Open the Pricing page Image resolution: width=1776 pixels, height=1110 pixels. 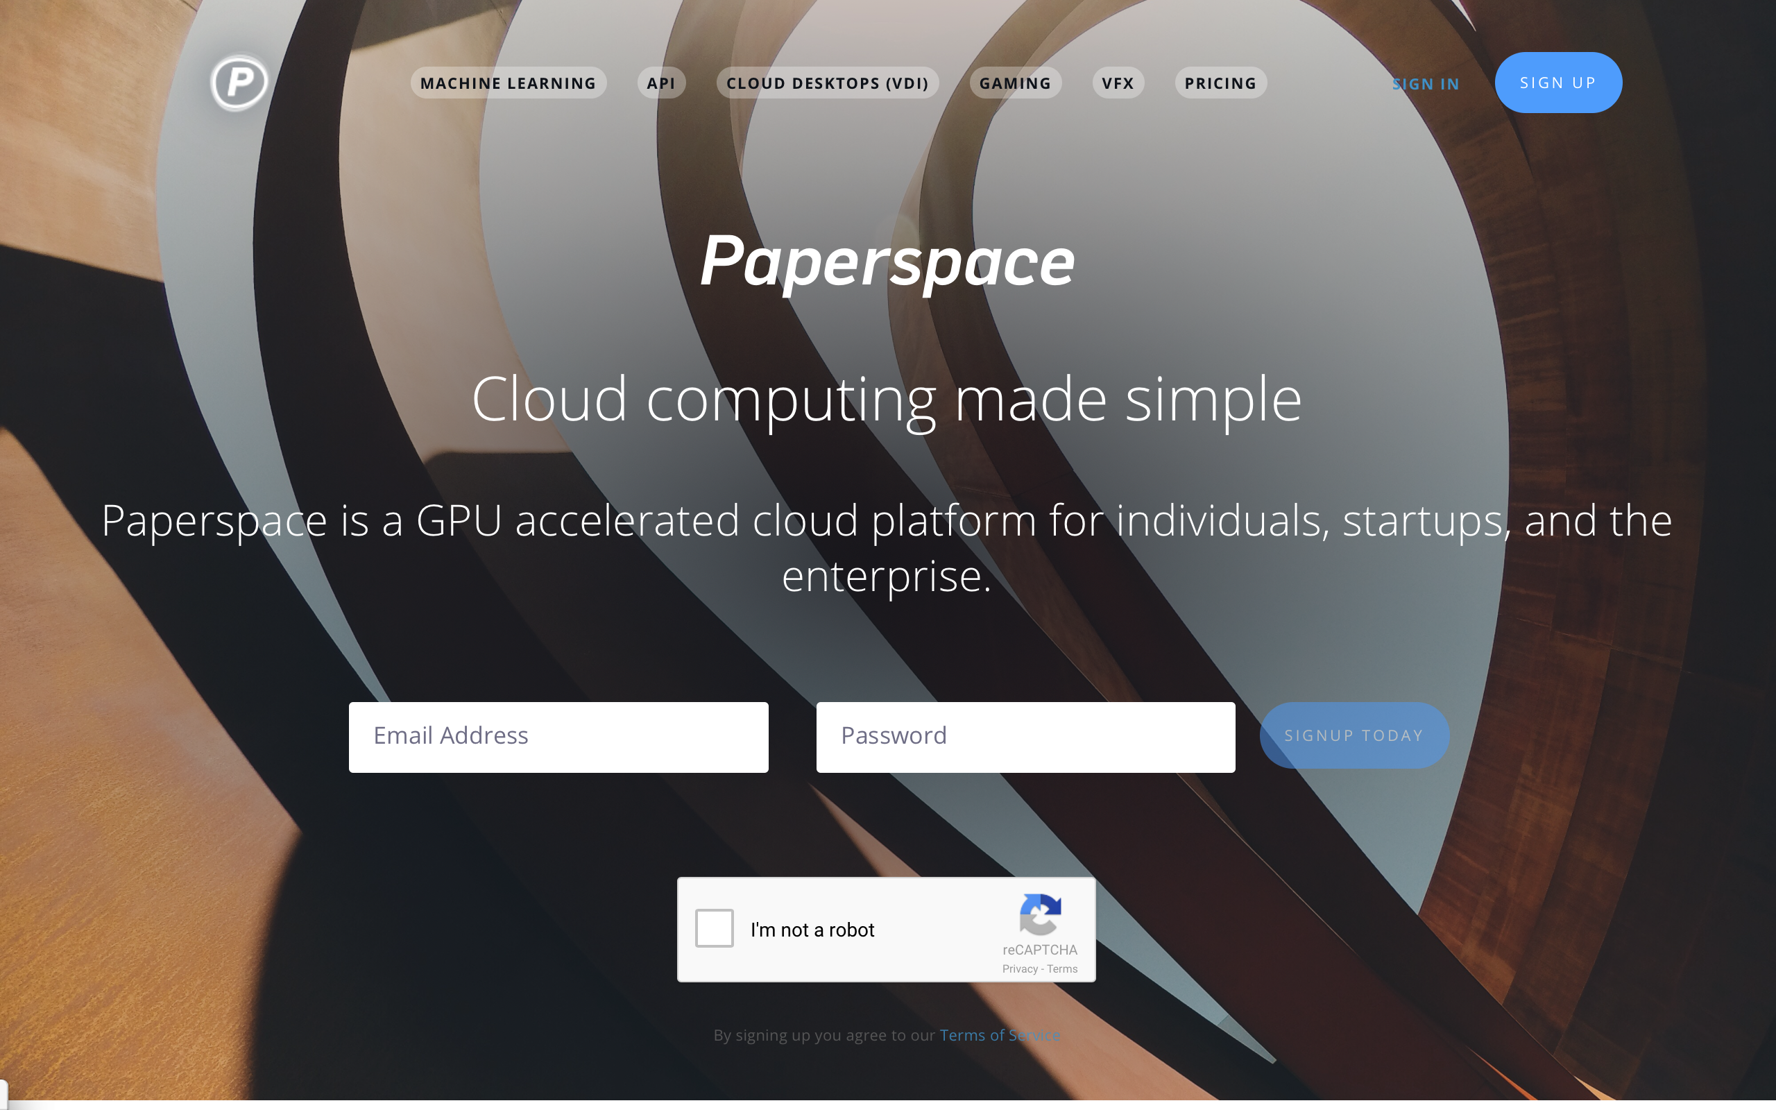1220,83
